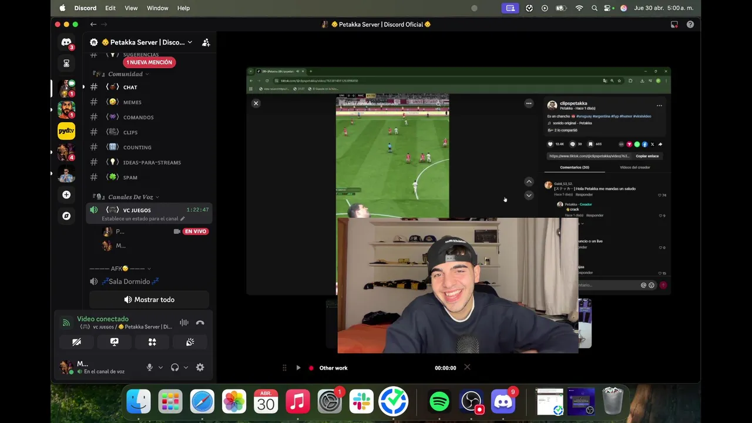Toggle the screen sharing menu bar indicator

[x=510, y=8]
